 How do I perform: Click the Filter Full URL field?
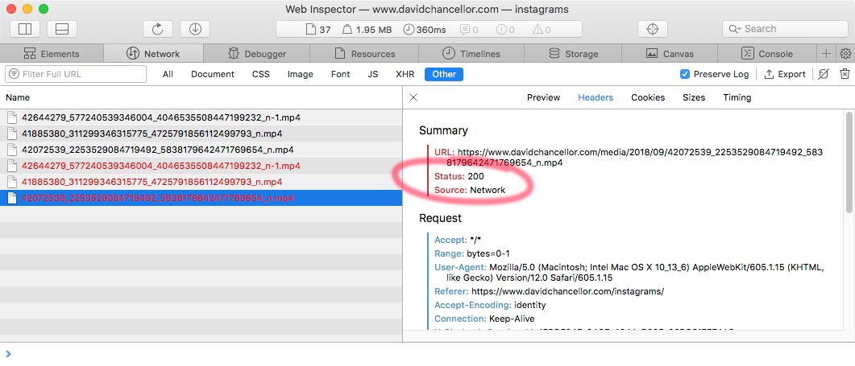pos(76,74)
